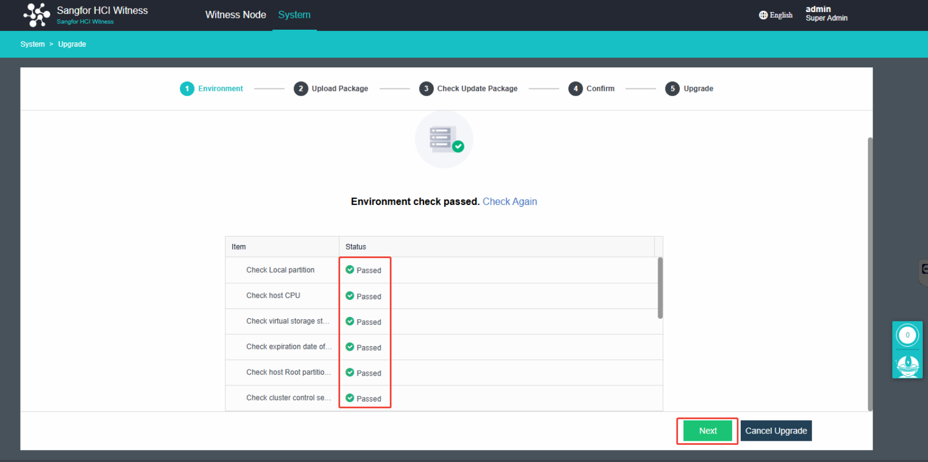Click the Confirm step label
The width and height of the screenshot is (928, 462).
[x=600, y=89]
